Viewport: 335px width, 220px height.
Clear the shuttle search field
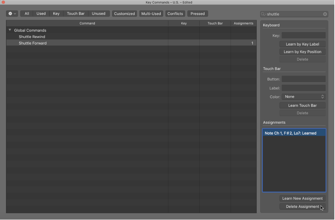click(x=325, y=14)
